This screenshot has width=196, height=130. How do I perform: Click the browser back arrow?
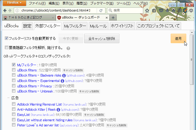click(5, 11)
